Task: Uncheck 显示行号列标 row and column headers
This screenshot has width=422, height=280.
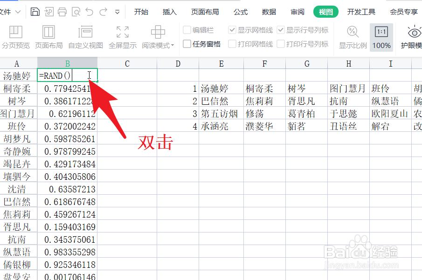Action: point(280,30)
